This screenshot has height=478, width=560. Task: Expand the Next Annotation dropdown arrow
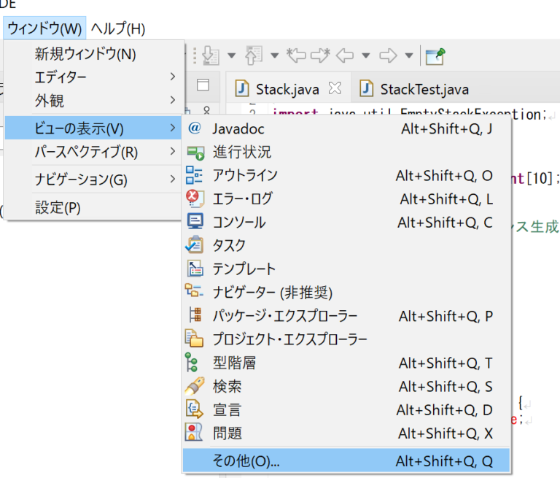click(231, 55)
